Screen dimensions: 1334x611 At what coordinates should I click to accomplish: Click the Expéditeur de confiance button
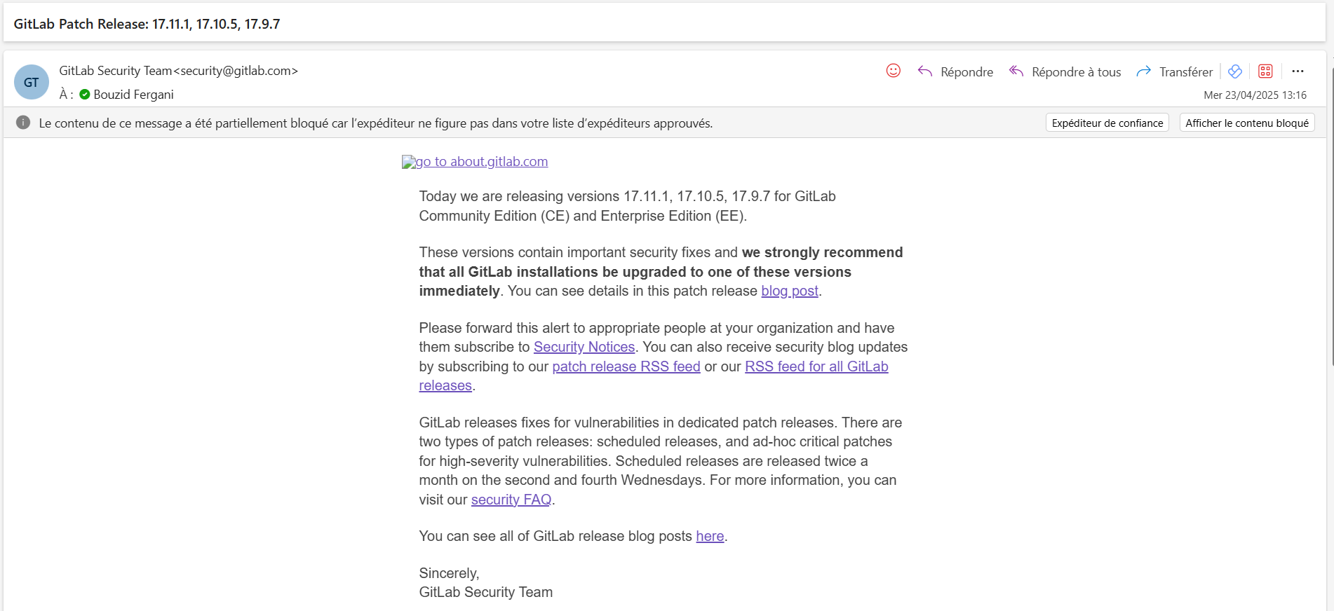[1107, 123]
